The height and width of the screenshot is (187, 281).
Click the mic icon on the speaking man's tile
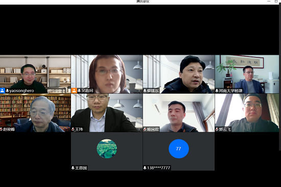pos(145,91)
